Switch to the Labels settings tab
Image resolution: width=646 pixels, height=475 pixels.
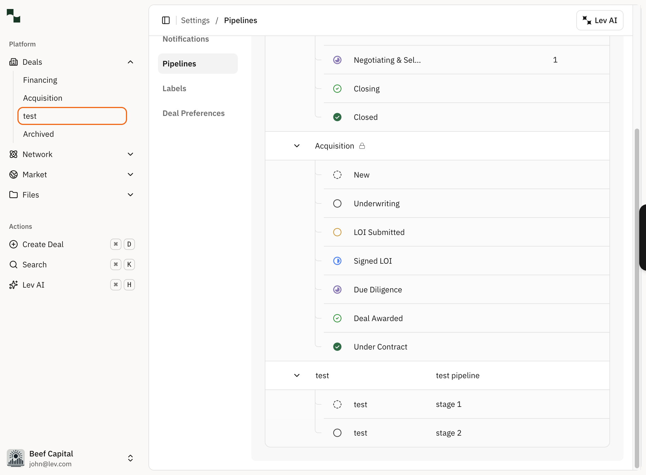tap(174, 88)
